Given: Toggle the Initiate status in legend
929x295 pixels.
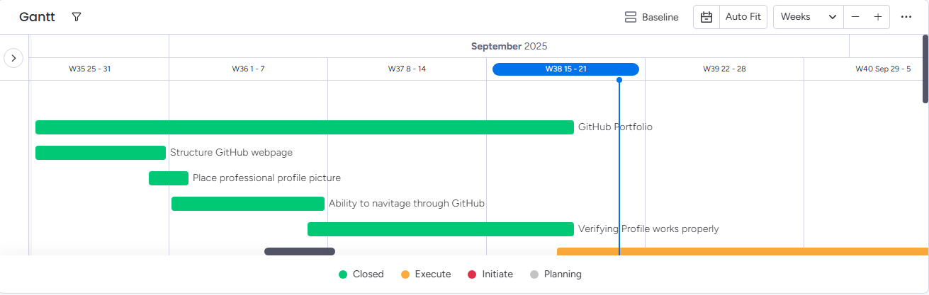Looking at the screenshot, I should [490, 274].
